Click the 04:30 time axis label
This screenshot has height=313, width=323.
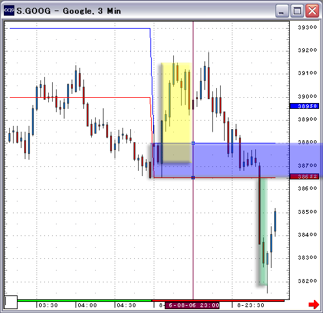(126, 305)
